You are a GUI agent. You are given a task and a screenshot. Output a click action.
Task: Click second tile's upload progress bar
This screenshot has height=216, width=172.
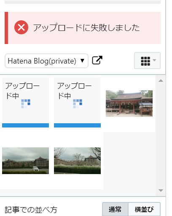(77, 125)
